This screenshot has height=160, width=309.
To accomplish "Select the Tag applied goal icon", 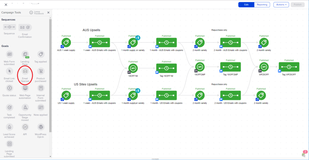I will (x=41, y=54).
